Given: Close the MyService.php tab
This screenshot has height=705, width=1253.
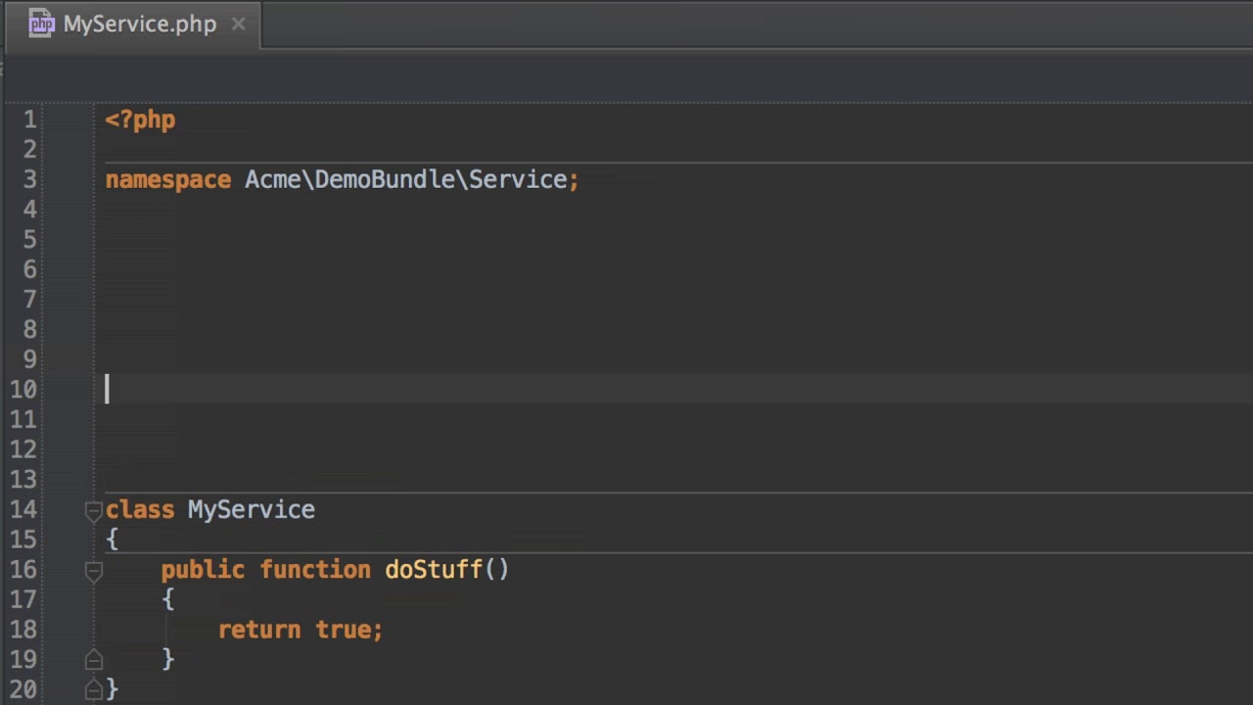Looking at the screenshot, I should tap(238, 24).
